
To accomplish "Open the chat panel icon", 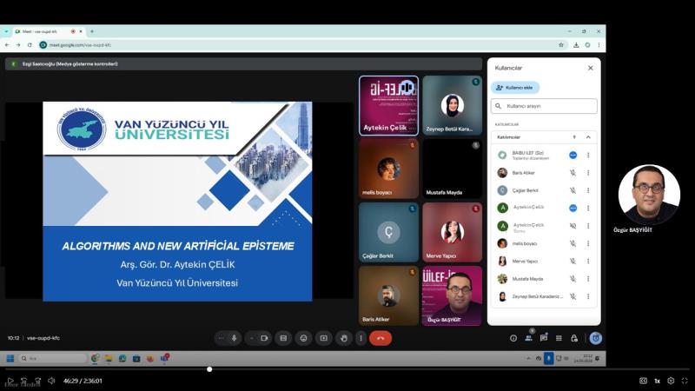I will [544, 338].
